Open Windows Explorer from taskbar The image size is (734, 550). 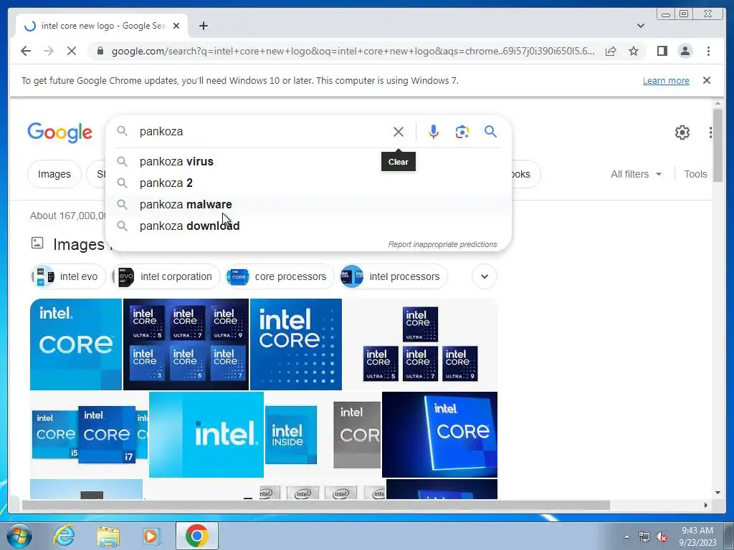pos(108,536)
